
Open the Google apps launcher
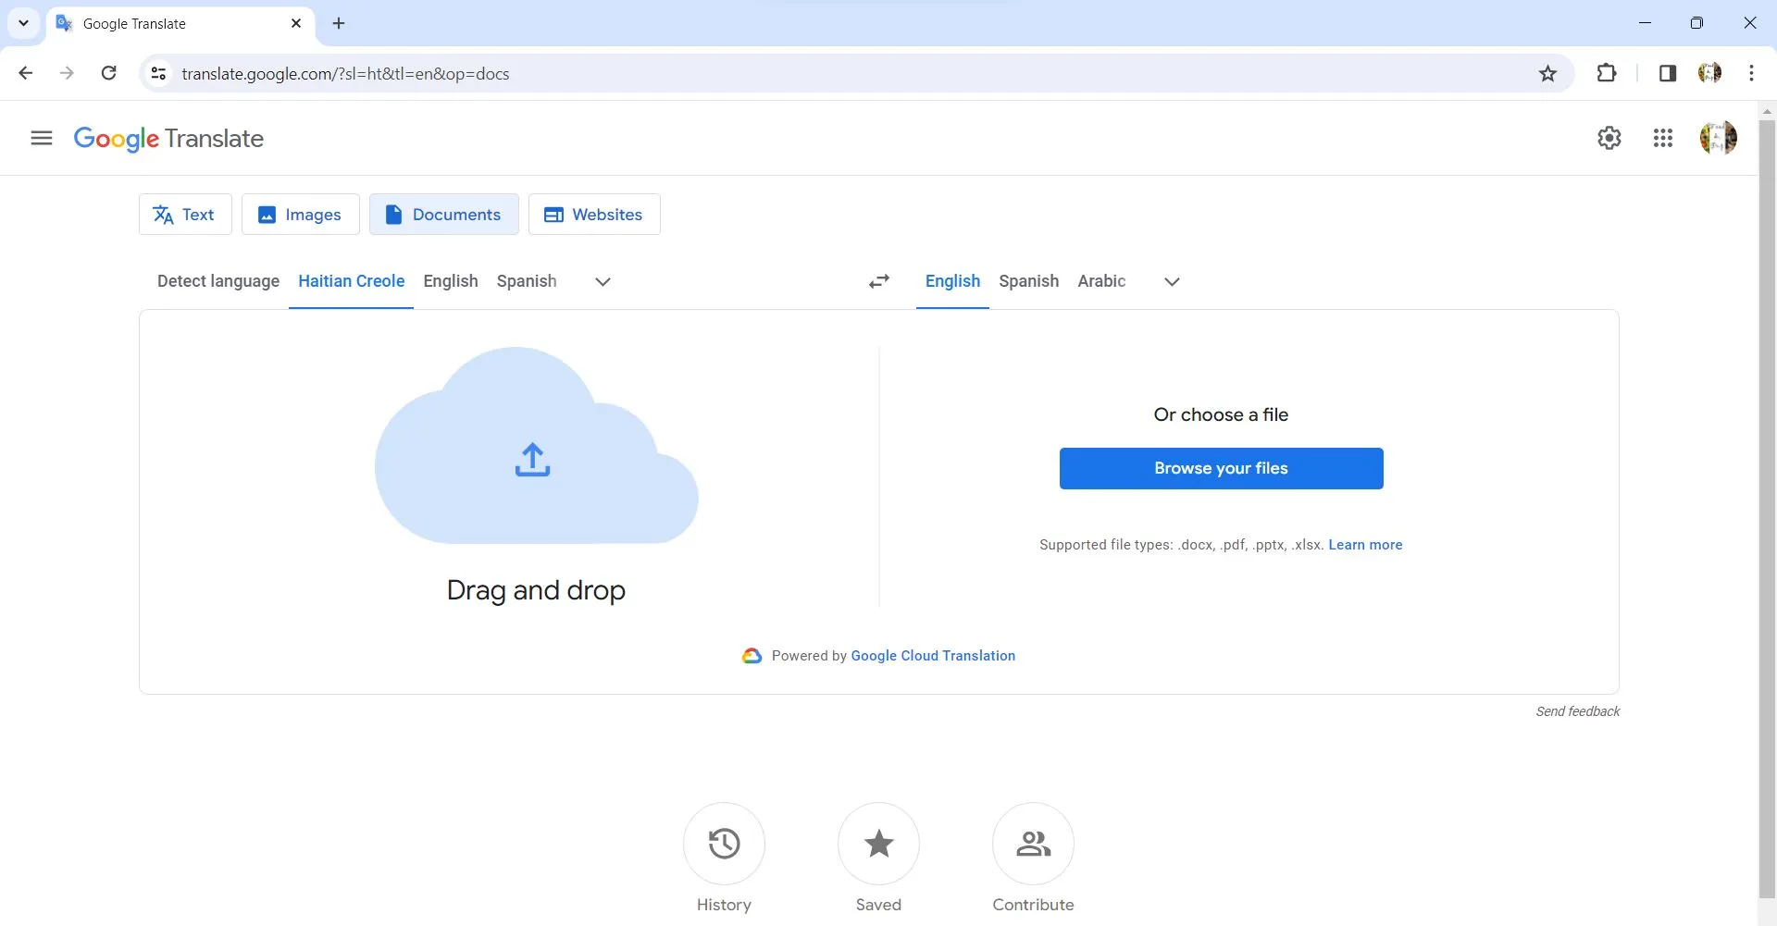(1663, 138)
